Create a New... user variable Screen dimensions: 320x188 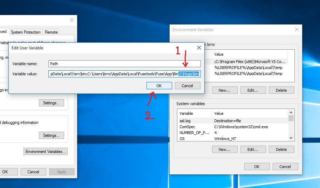pyautogui.click(x=225, y=90)
